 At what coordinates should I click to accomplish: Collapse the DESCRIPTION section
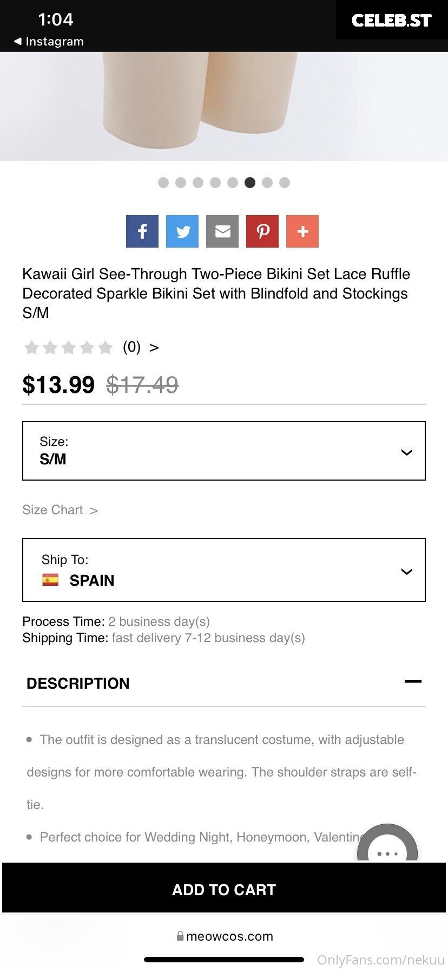[x=413, y=682]
